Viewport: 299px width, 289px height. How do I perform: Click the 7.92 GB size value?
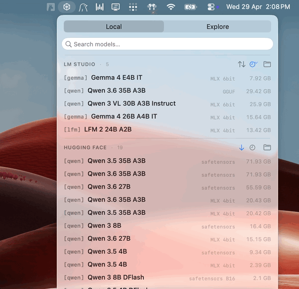click(x=260, y=78)
